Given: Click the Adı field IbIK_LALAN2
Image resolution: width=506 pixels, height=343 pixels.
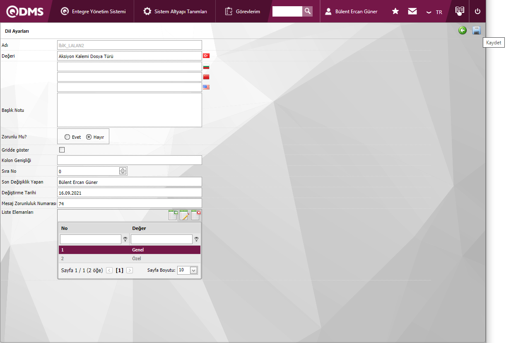Looking at the screenshot, I should pos(130,45).
